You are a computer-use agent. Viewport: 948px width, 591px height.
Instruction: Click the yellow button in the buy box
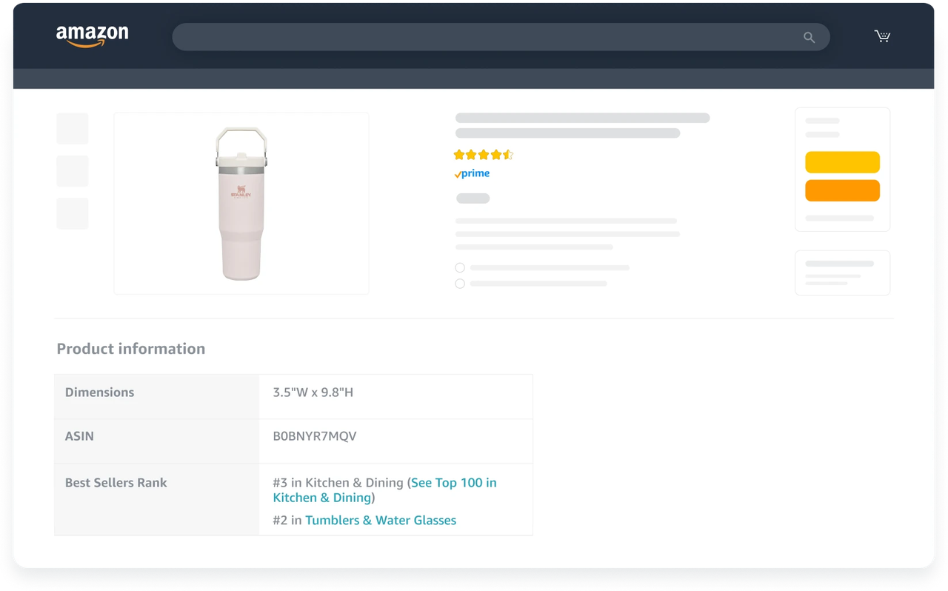point(842,162)
